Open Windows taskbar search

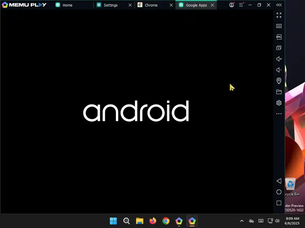[x=126, y=221]
